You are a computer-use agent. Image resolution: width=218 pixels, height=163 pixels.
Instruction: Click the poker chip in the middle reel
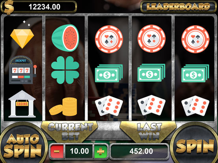(109, 39)
